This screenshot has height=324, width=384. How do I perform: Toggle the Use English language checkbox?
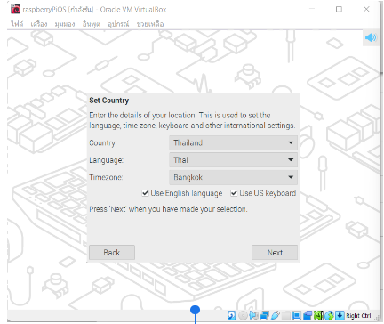click(145, 193)
